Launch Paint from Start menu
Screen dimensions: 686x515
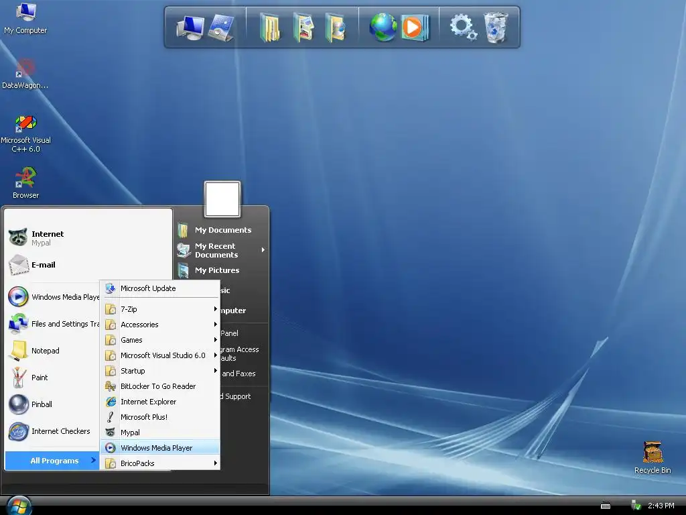(x=54, y=378)
